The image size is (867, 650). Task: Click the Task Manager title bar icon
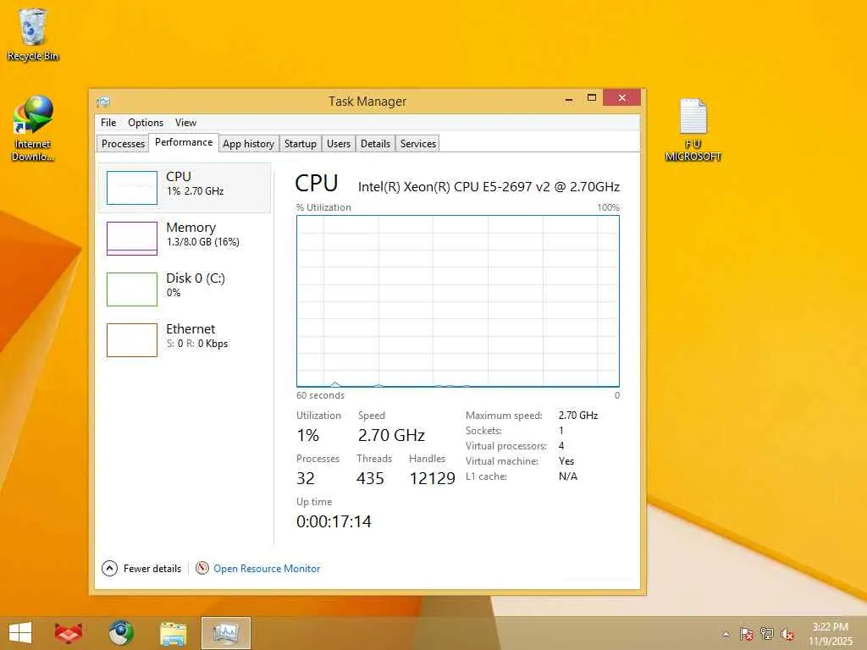(102, 102)
